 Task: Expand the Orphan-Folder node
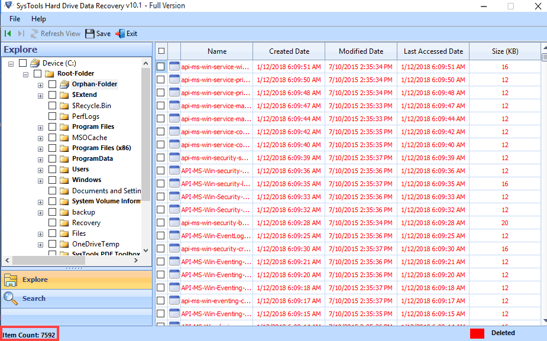click(x=40, y=85)
